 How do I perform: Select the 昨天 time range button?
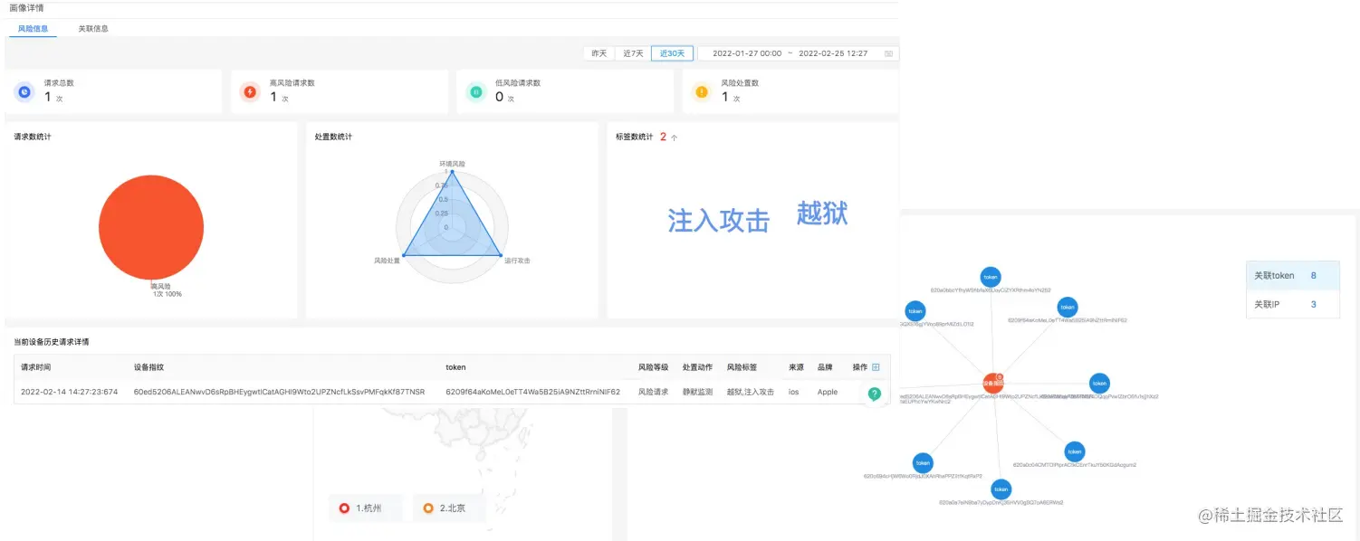(599, 53)
